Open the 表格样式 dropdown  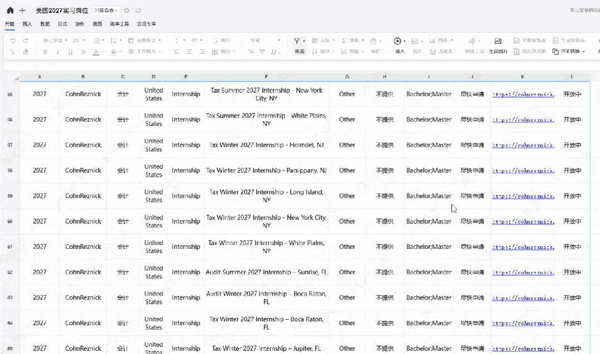[144, 41]
